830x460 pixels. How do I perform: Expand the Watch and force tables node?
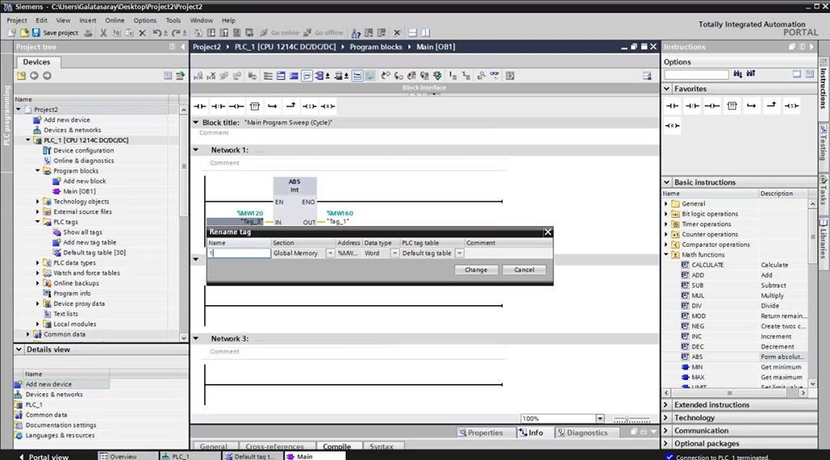(x=38, y=273)
